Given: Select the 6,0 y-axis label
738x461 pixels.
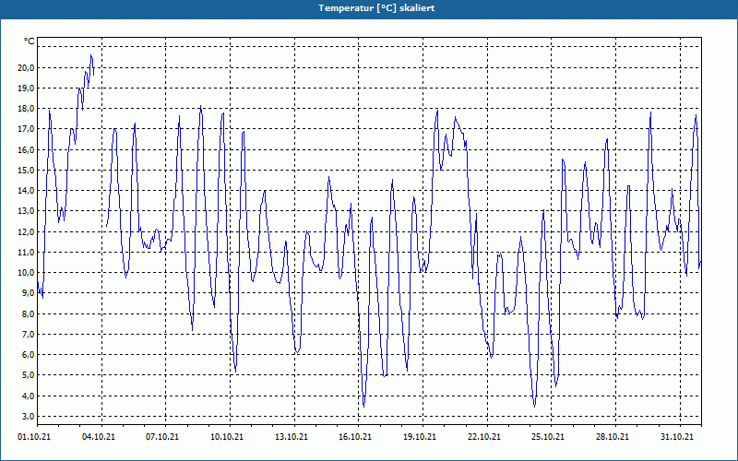Looking at the screenshot, I should 28,355.
